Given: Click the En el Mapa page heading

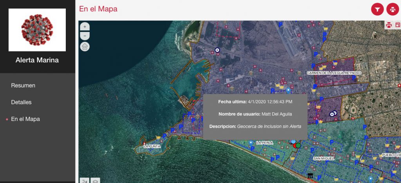Looking at the screenshot, I should (98, 9).
